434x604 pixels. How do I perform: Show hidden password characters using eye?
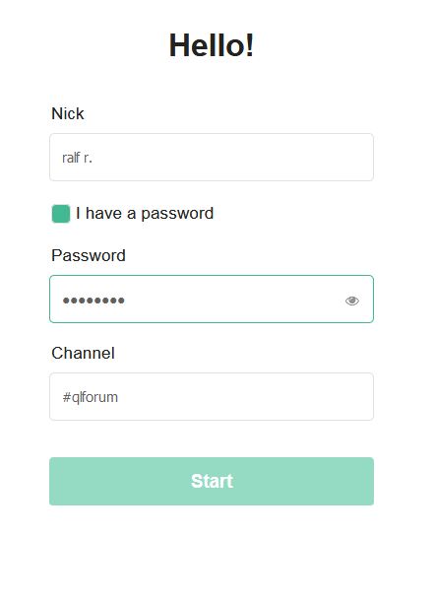pos(351,301)
